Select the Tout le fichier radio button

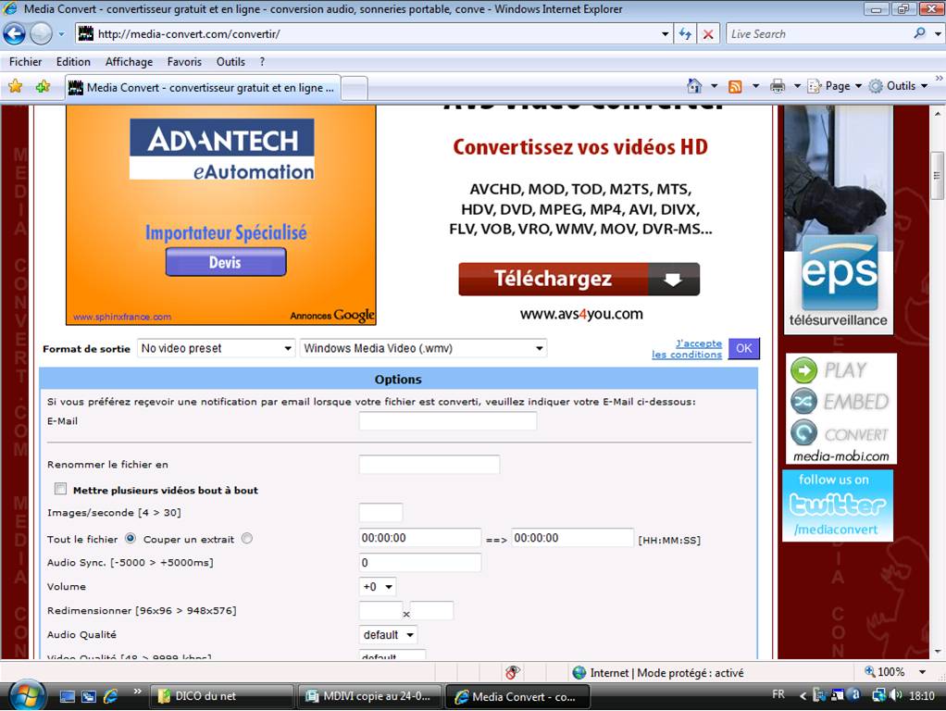point(131,539)
